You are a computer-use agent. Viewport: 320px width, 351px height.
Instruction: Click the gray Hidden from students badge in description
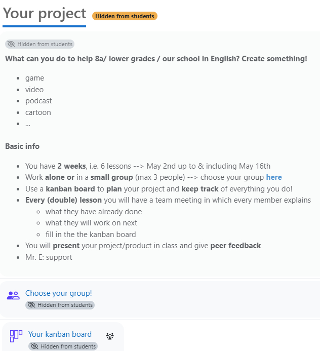(x=39, y=44)
